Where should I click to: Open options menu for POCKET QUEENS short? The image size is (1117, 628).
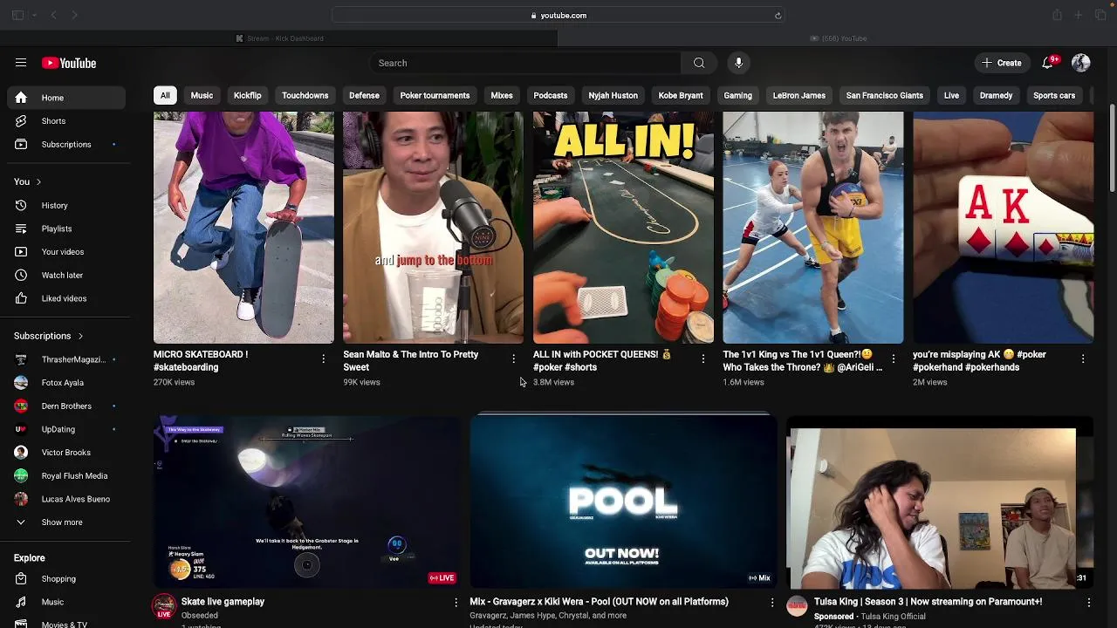[702, 358]
